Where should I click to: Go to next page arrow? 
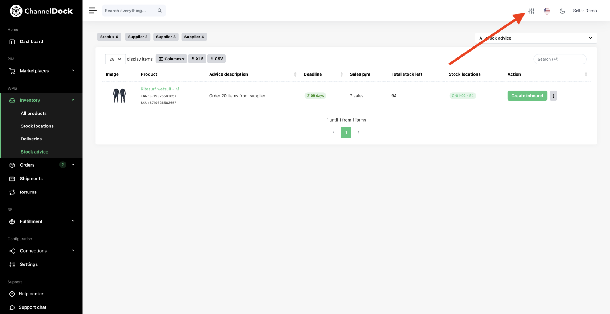click(359, 132)
